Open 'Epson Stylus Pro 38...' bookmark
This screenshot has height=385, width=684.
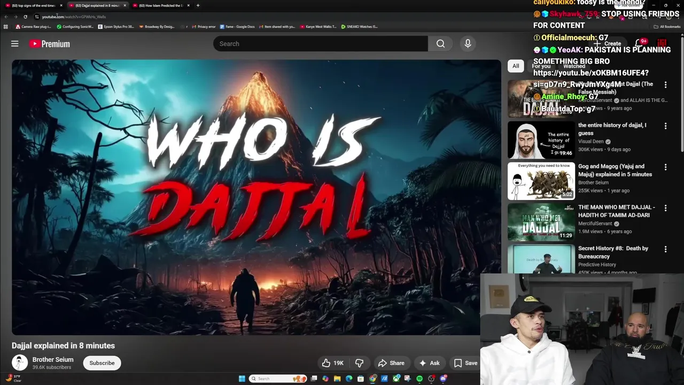(x=116, y=27)
